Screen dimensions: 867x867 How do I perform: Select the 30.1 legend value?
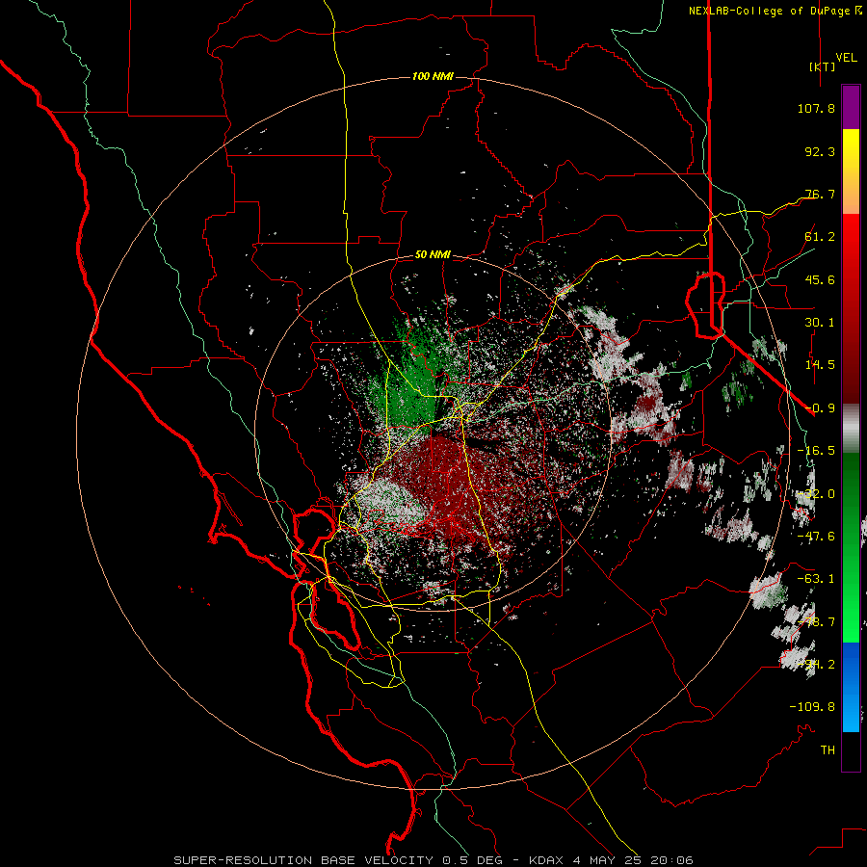[x=820, y=323]
